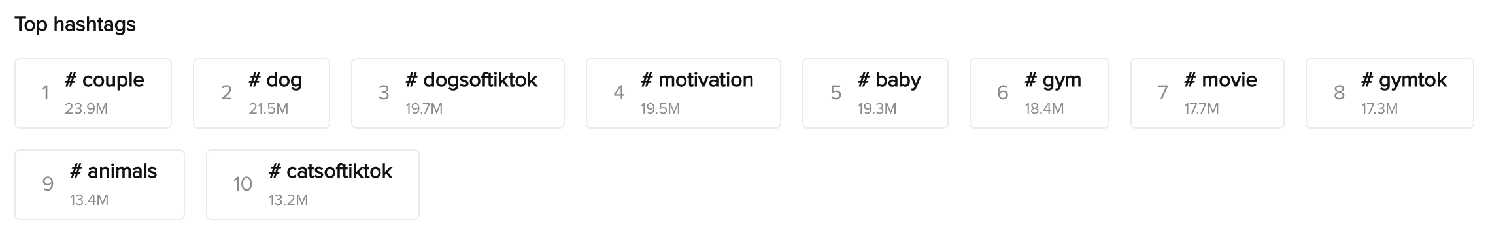This screenshot has height=235, width=1488.
Task: Click the Top hashtags heading
Action: pyautogui.click(x=75, y=25)
